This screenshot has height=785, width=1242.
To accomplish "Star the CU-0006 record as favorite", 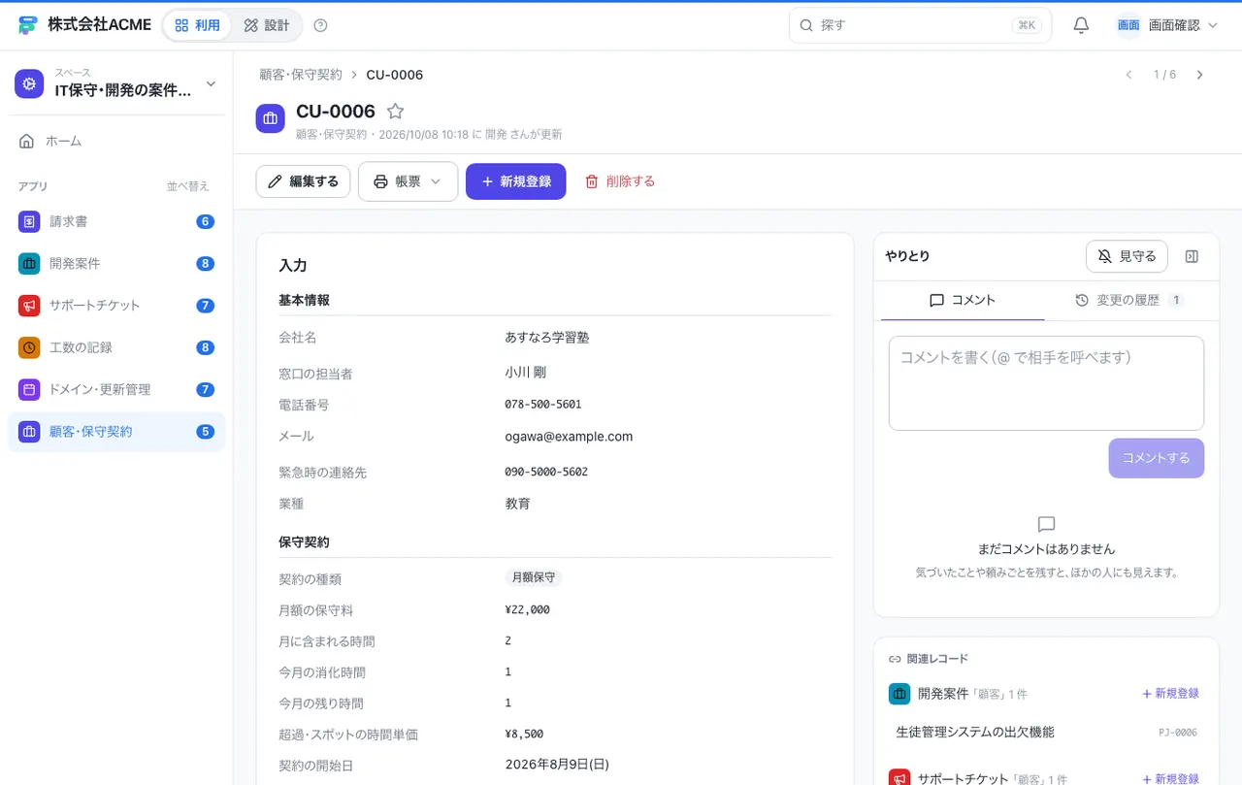I will (395, 112).
